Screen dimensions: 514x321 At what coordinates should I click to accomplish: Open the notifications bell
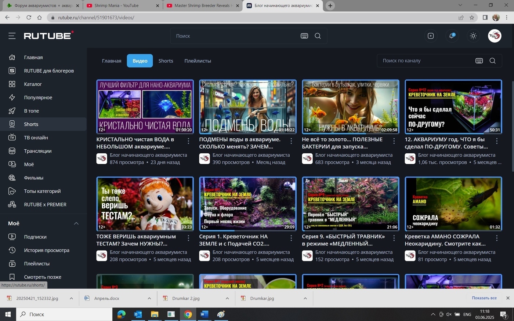452,36
